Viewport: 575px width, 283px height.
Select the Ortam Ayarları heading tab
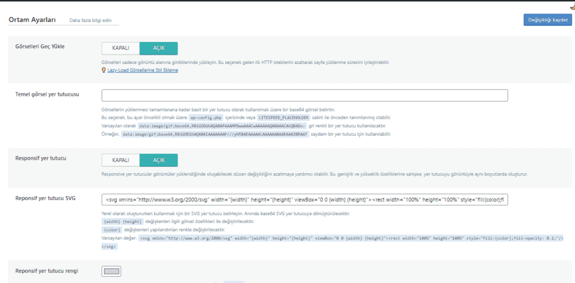coord(32,20)
